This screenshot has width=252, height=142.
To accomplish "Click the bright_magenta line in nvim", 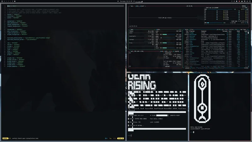I will (x=16, y=66).
